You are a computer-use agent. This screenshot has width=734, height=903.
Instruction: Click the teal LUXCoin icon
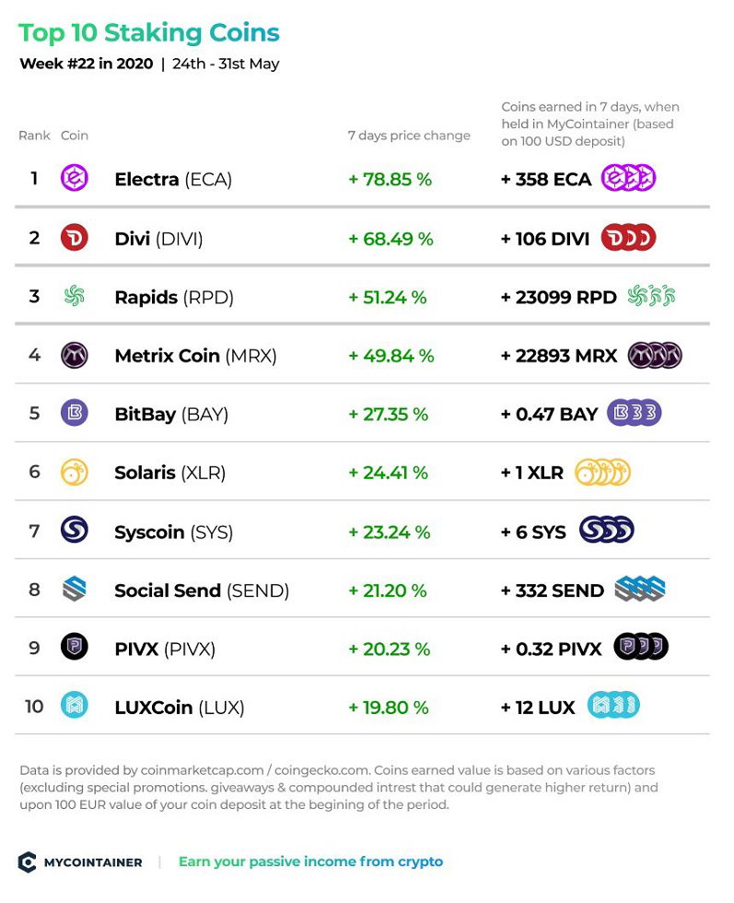click(x=75, y=706)
